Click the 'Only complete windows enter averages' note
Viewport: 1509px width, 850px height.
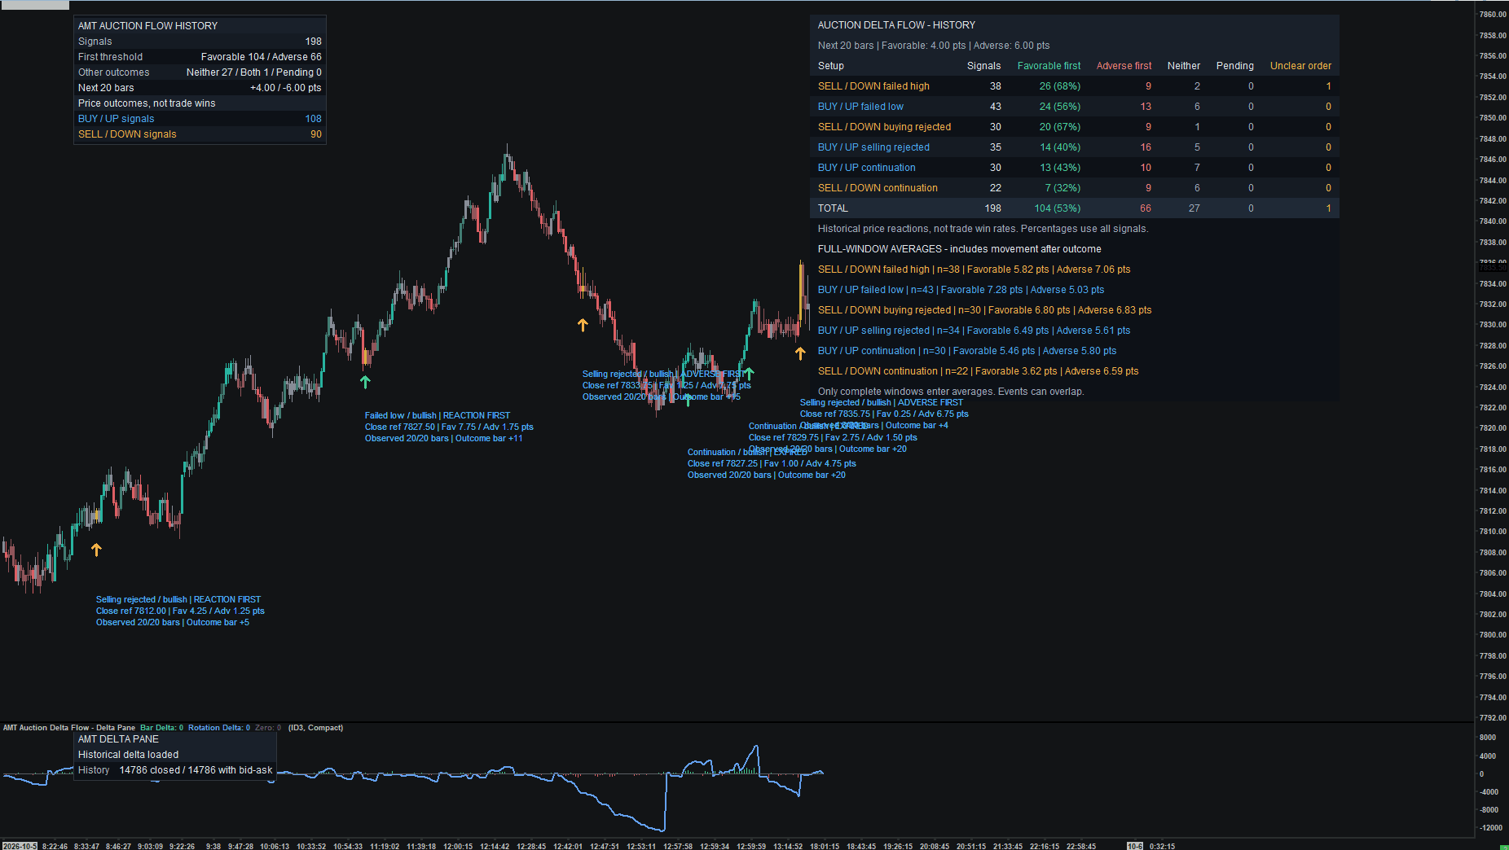click(x=951, y=392)
